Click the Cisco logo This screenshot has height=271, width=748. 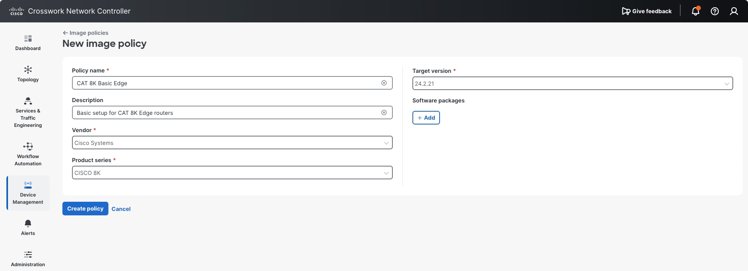(16, 11)
